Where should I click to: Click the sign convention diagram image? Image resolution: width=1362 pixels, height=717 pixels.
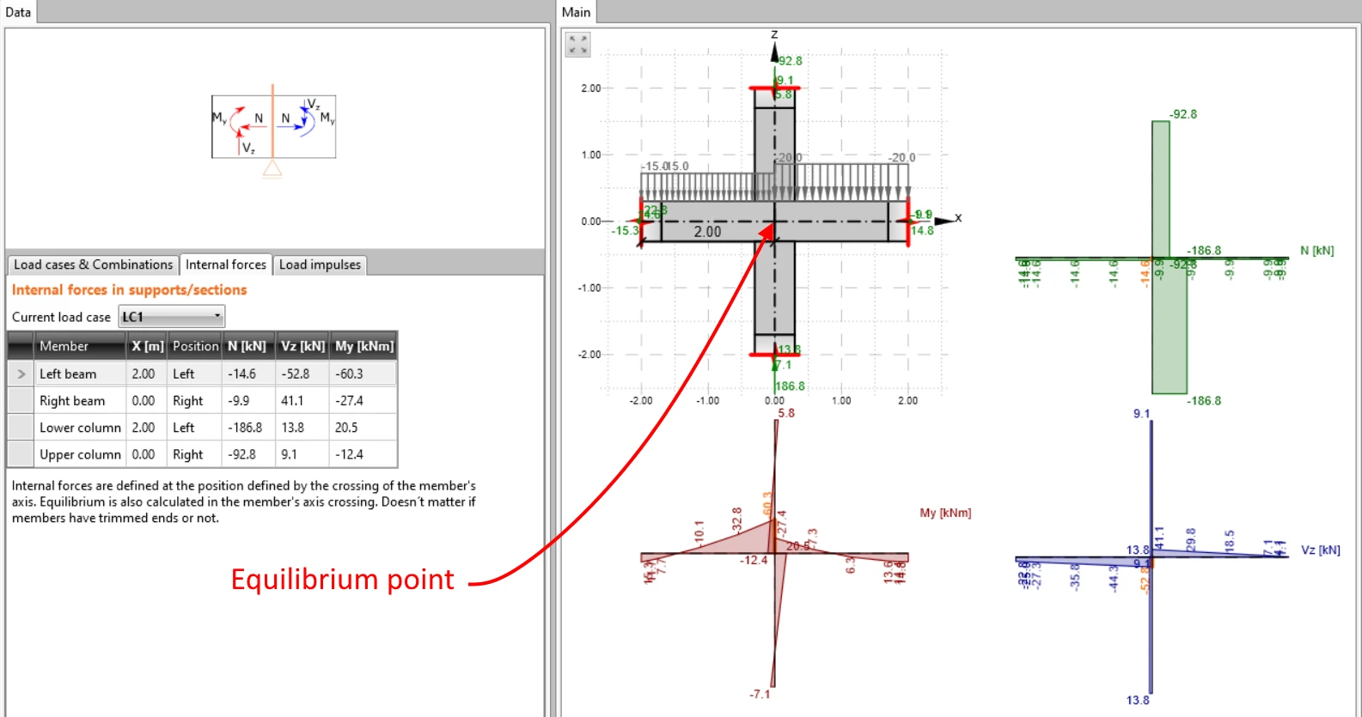(x=273, y=127)
